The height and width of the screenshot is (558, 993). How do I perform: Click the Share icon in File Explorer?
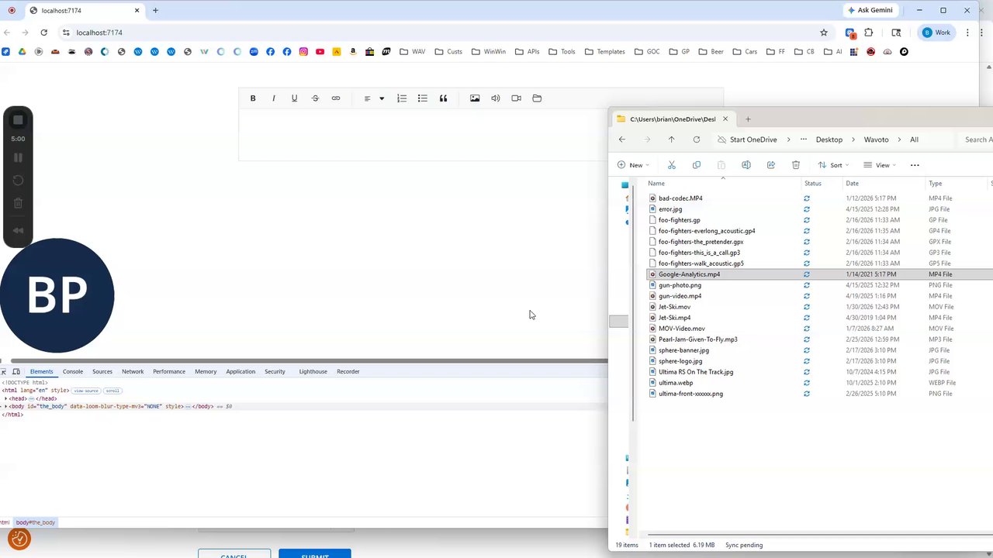click(771, 165)
